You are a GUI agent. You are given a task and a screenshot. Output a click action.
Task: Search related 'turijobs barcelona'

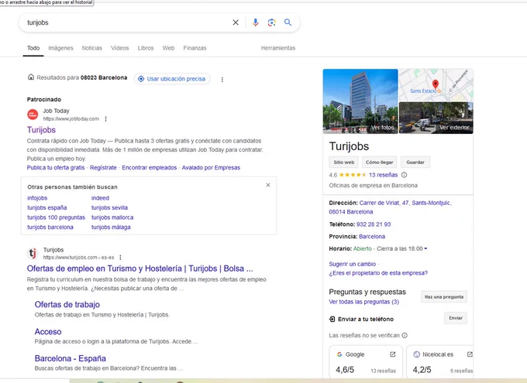(50, 227)
